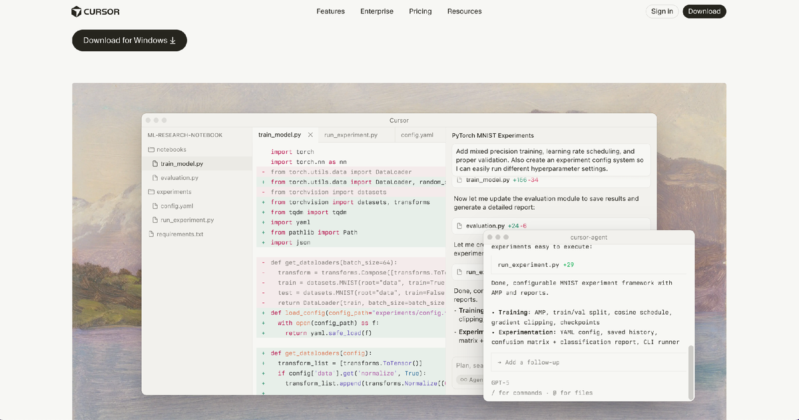Screen dimensions: 799x420
Task: Select requirements.txt in the file tree
Action: click(197, 234)
